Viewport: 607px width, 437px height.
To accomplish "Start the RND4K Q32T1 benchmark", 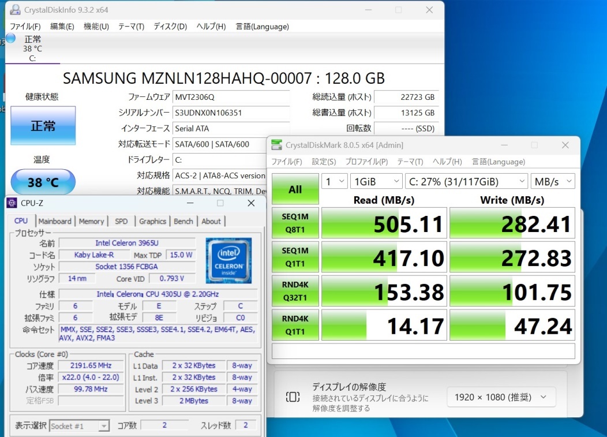I will tap(295, 291).
